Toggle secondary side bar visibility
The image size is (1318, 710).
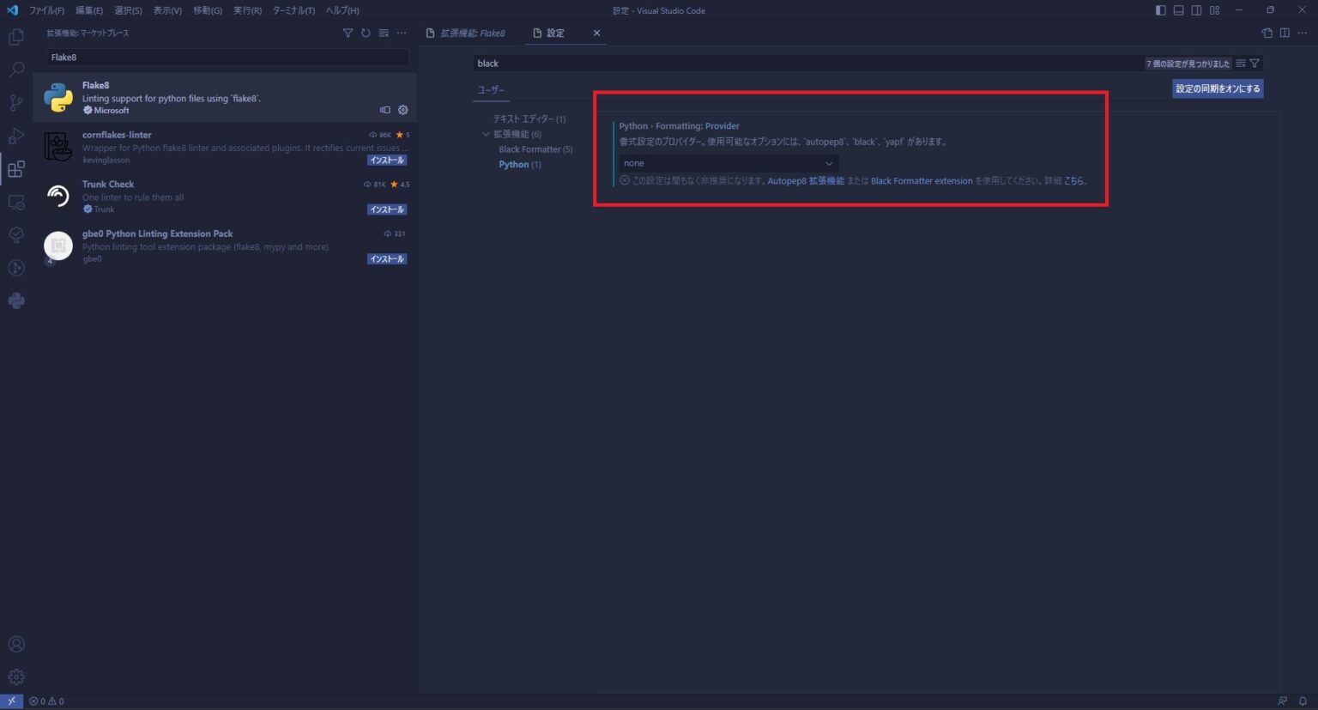click(1196, 10)
